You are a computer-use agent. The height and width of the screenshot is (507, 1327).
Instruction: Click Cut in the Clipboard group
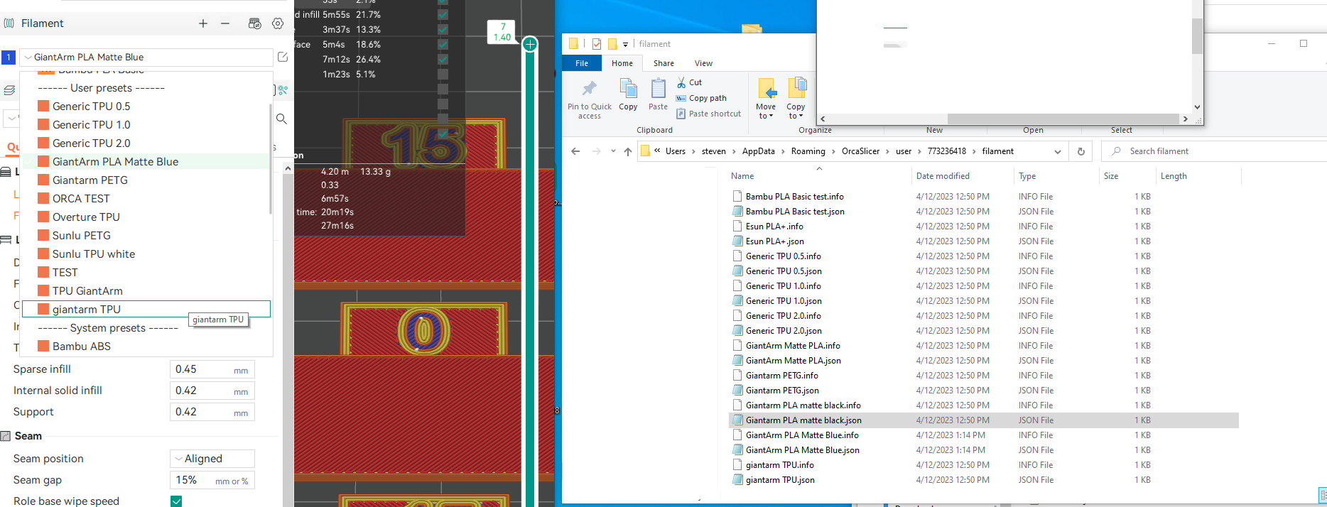[x=689, y=82]
